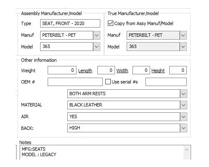The height and width of the screenshot is (167, 209).
Task: Open the AIR YES dropdown
Action: (184, 116)
